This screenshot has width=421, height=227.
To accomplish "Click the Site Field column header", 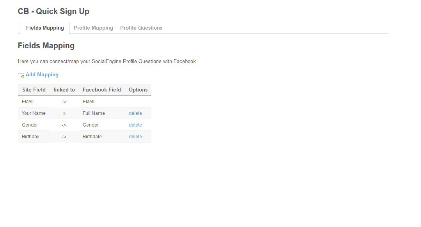I will 34,90.
